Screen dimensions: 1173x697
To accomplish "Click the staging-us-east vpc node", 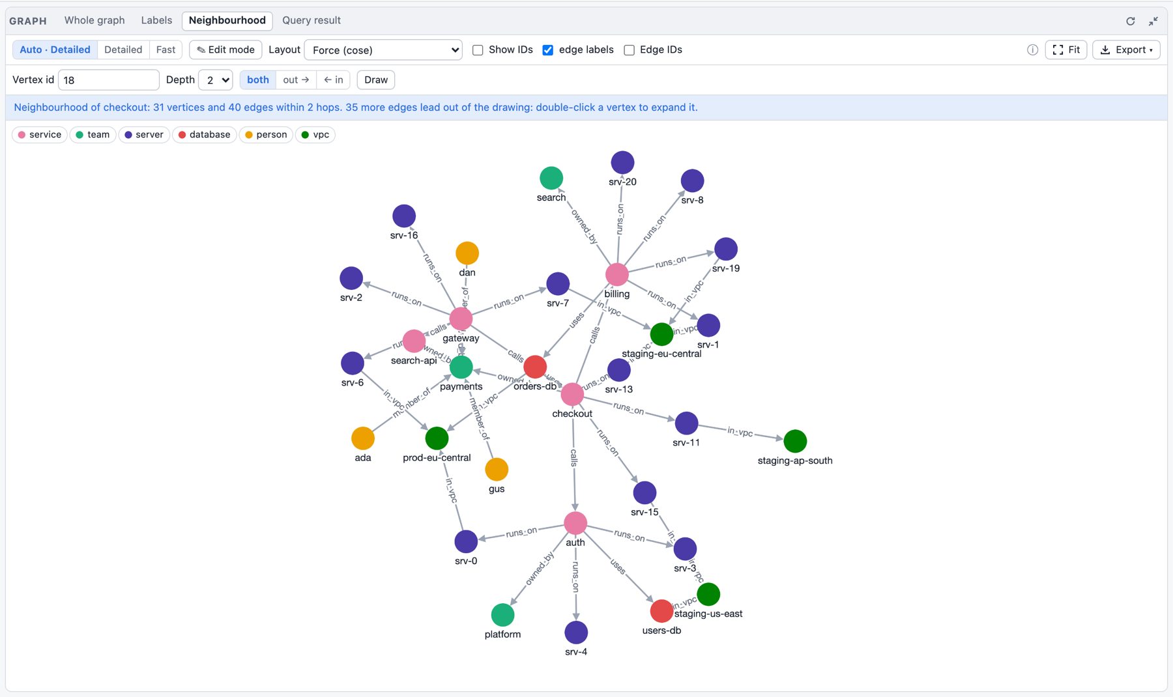I will pyautogui.click(x=708, y=594).
